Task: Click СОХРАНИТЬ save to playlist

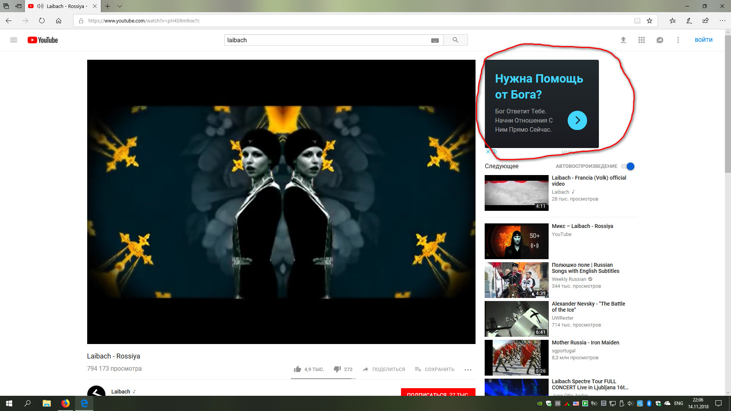Action: point(434,369)
